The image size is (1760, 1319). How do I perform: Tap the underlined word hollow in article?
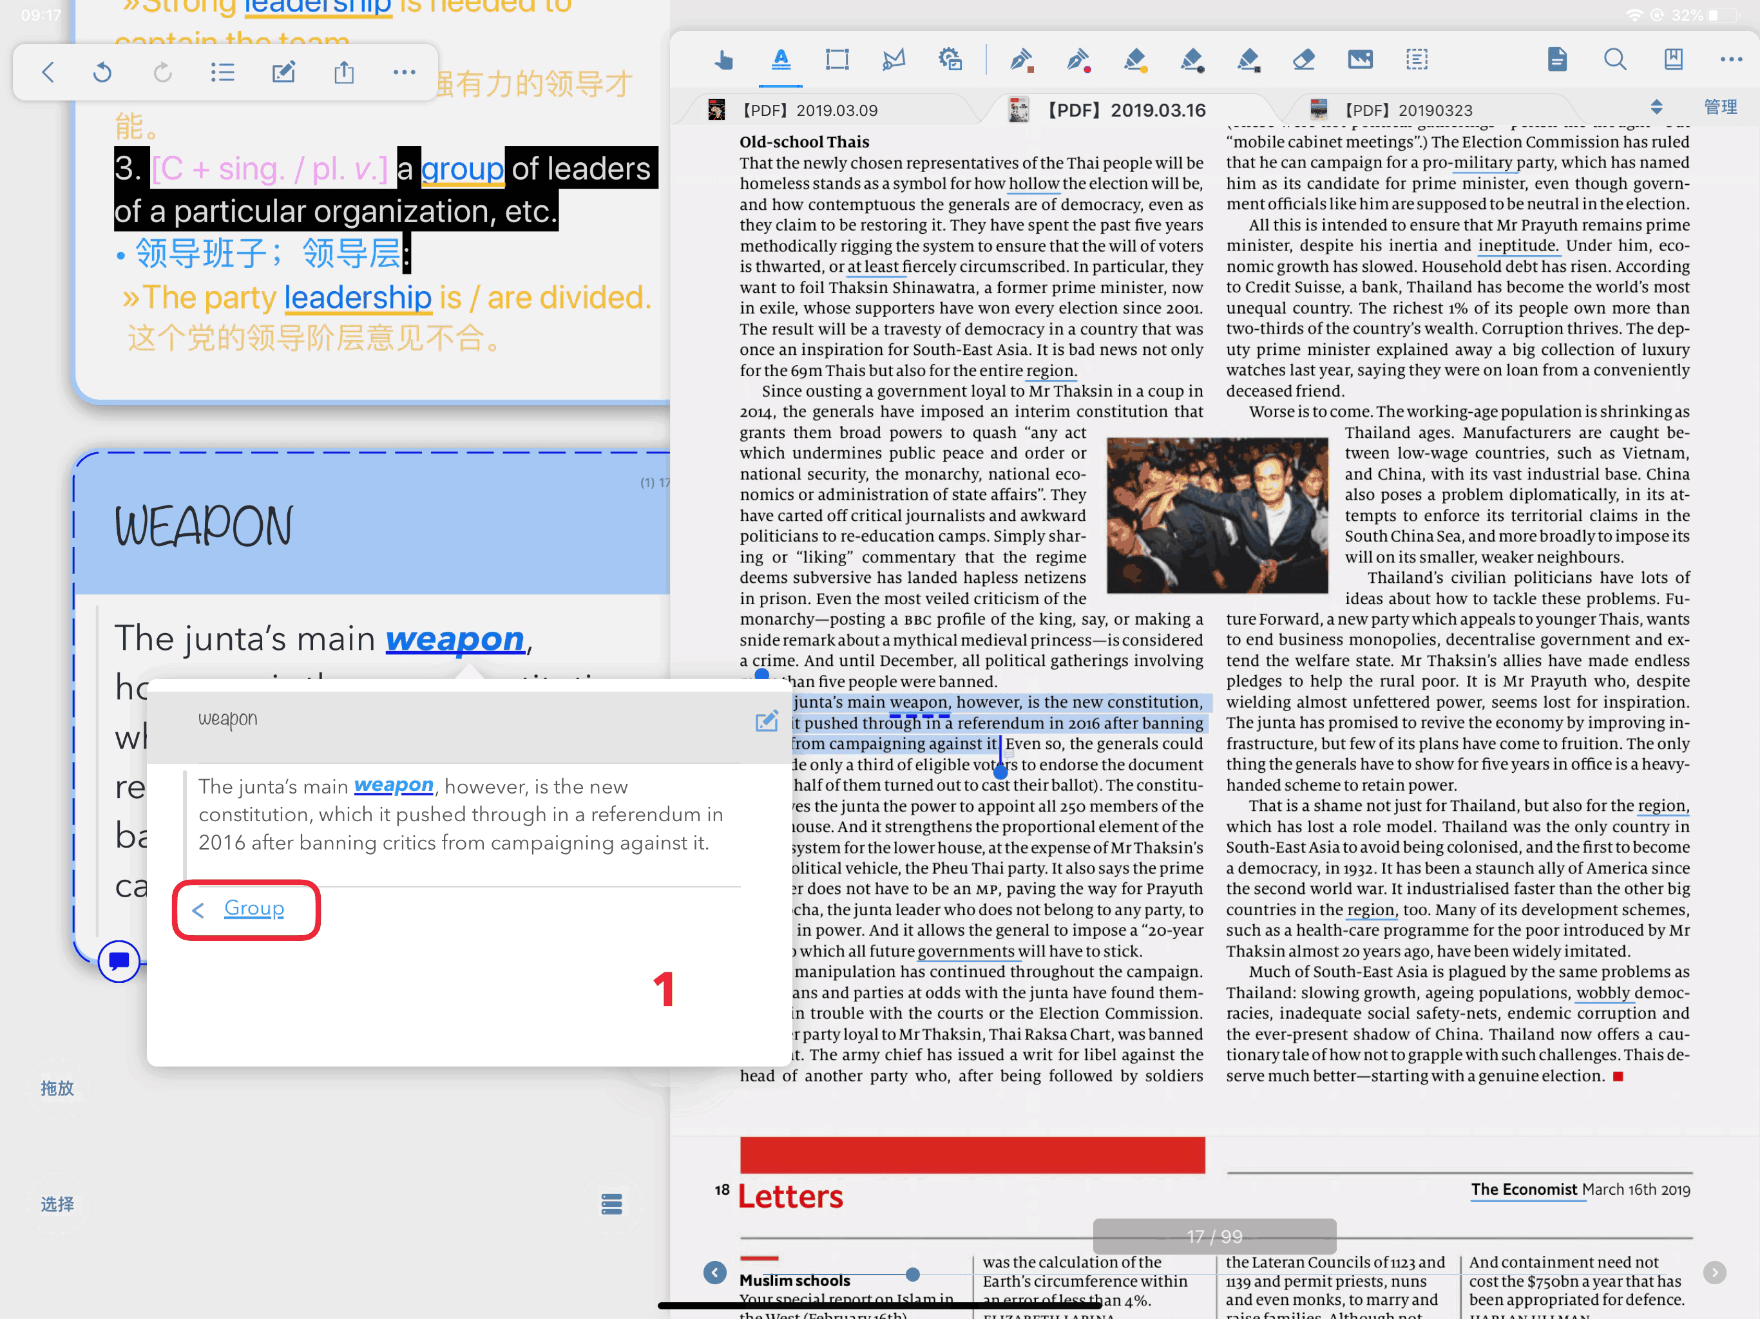tap(1033, 184)
